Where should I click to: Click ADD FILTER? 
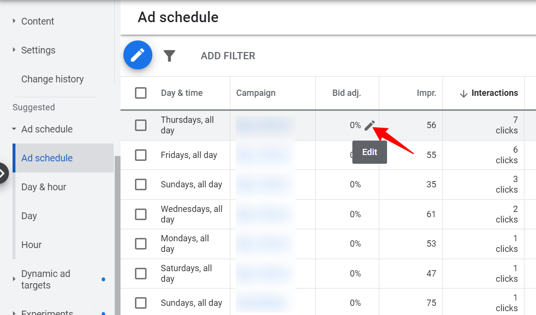click(x=228, y=55)
